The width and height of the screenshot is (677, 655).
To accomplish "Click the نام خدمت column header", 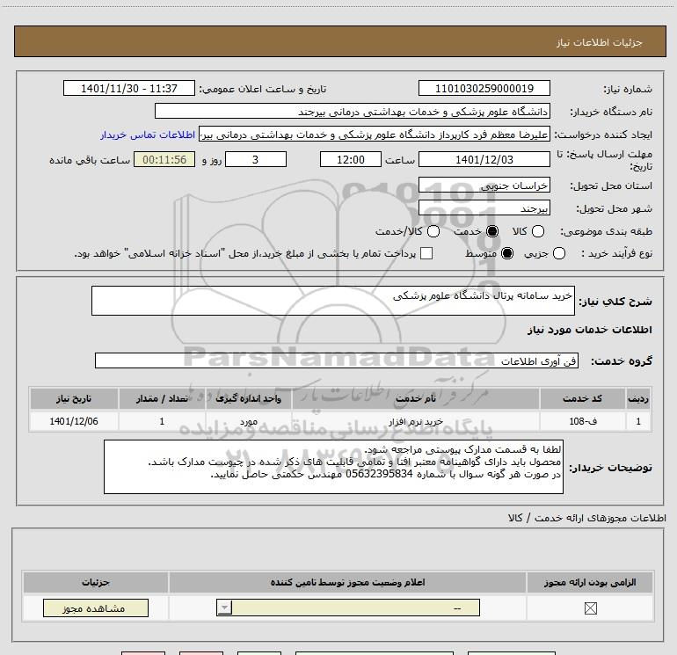I will click(x=415, y=398).
